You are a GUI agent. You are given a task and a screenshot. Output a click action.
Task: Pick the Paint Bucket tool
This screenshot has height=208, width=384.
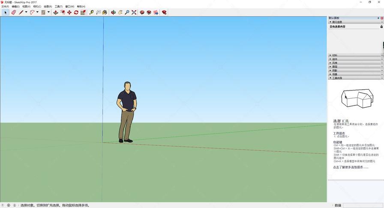(x=105, y=12)
